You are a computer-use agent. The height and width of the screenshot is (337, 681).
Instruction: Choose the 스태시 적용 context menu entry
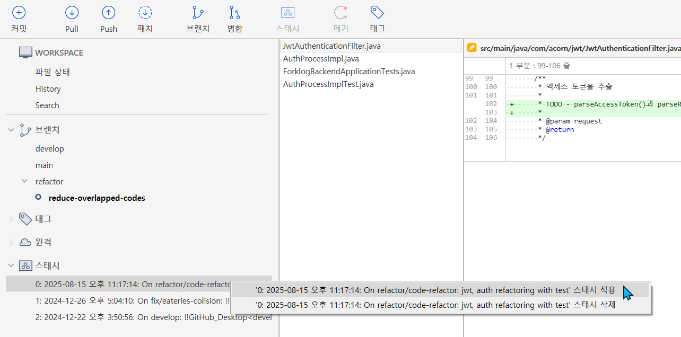point(435,290)
